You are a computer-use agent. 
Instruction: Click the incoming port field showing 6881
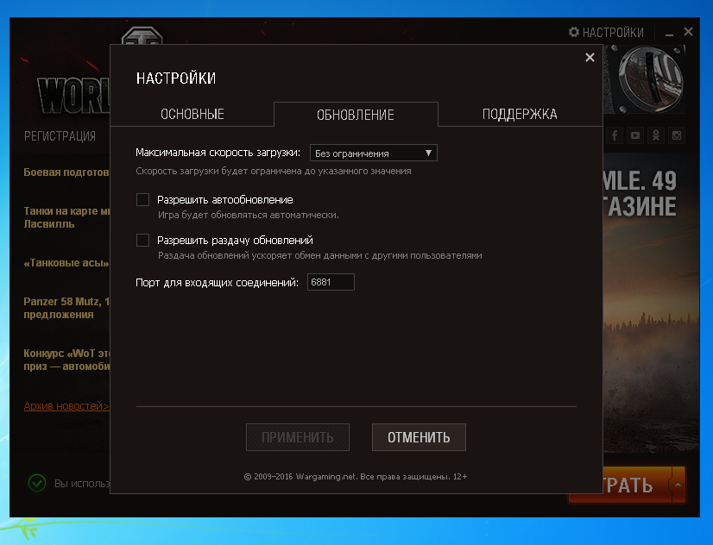[x=331, y=282]
